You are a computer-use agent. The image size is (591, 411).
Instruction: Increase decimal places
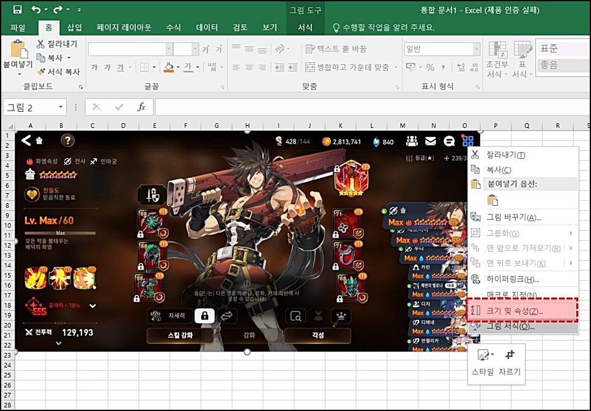(x=461, y=67)
